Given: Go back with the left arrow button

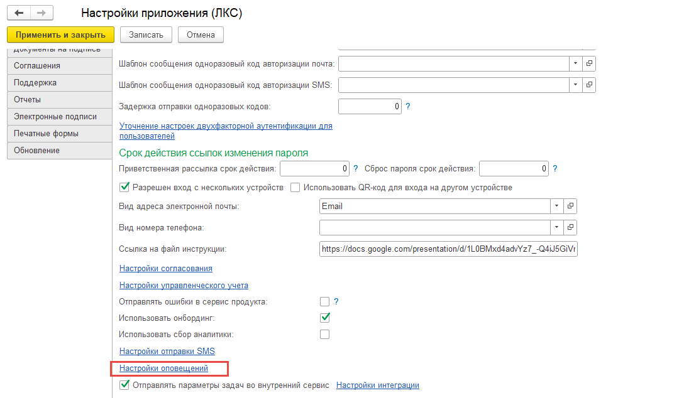Looking at the screenshot, I should [19, 13].
